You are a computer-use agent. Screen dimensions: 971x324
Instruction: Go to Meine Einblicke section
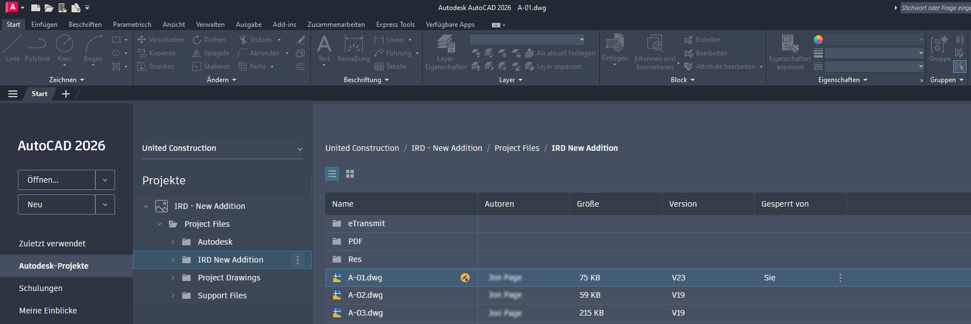[48, 311]
